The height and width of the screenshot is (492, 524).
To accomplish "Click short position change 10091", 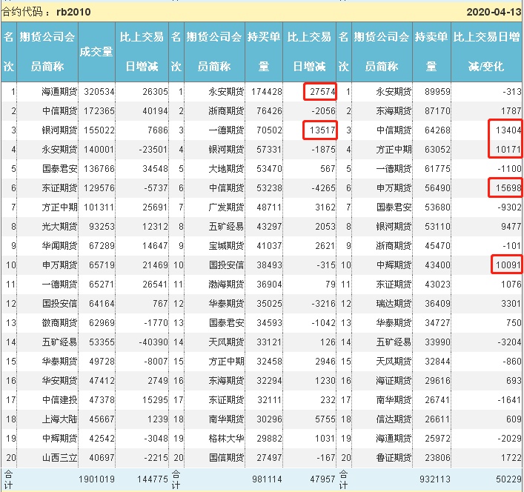I will [508, 265].
